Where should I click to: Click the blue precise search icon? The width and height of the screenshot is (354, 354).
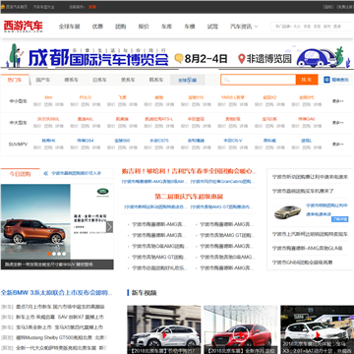tap(326, 80)
